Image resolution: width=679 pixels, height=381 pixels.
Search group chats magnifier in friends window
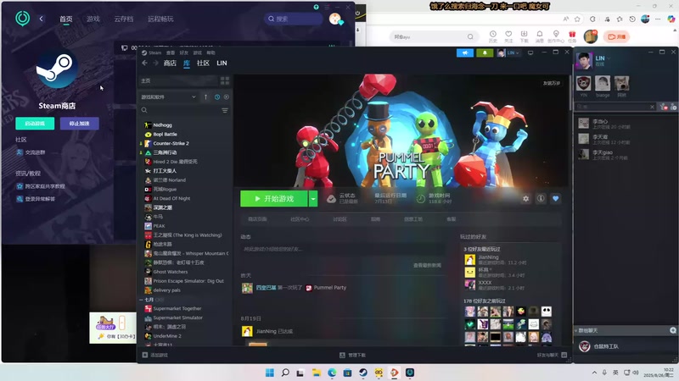(673, 330)
